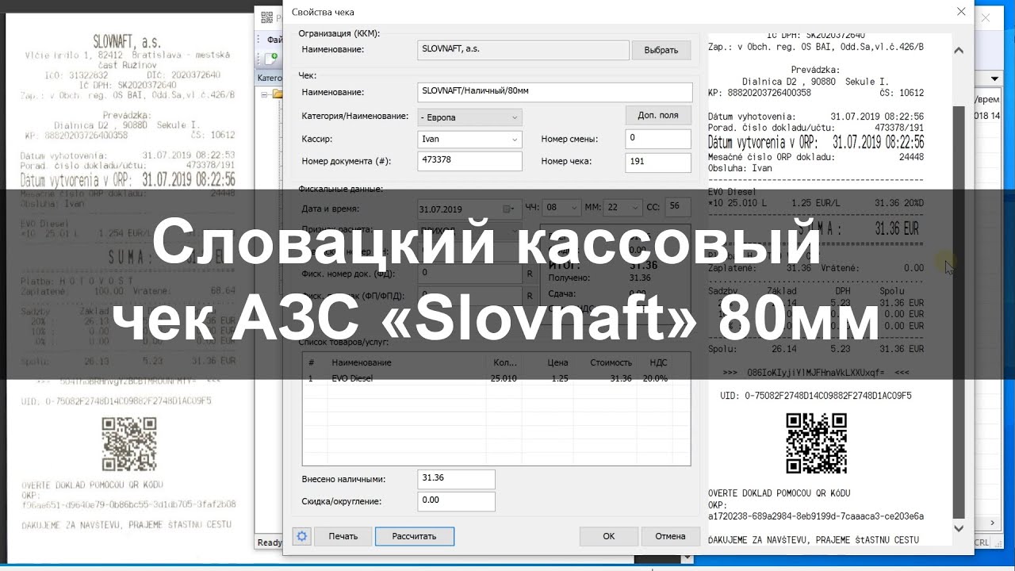Screen dimensions: 1015x571
Task: Open the date dropdown showing 31.07.2019
Action: pyautogui.click(x=469, y=209)
